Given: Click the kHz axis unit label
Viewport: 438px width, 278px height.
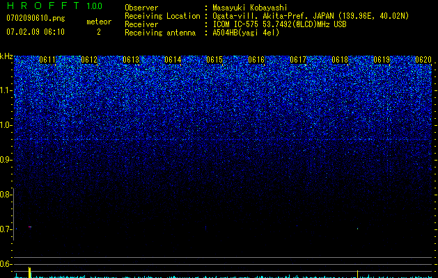Looking at the screenshot, I should [6, 56].
